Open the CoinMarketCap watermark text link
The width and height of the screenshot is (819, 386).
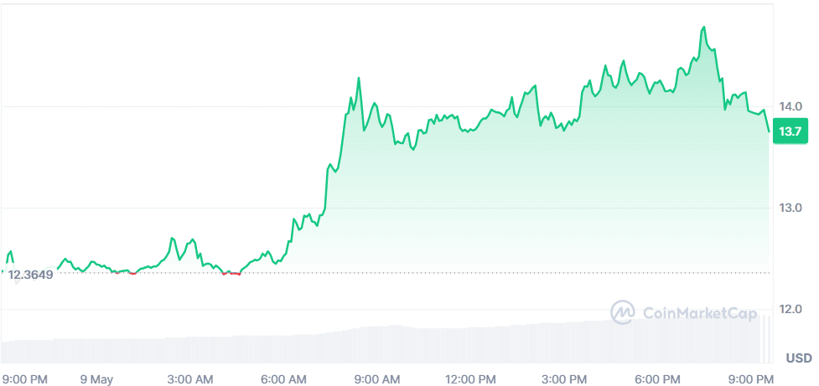[699, 313]
